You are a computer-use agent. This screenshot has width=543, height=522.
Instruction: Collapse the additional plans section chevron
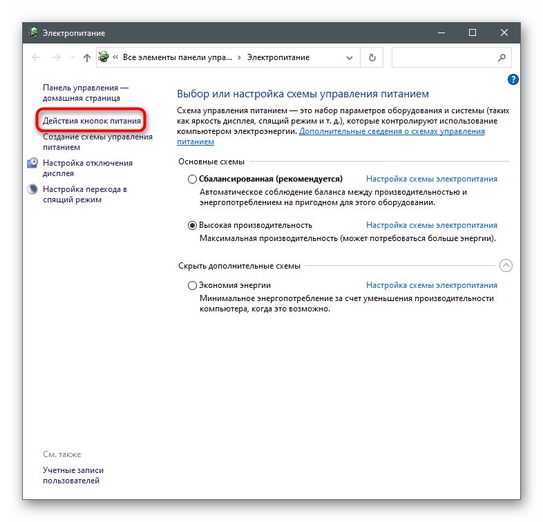coord(506,266)
